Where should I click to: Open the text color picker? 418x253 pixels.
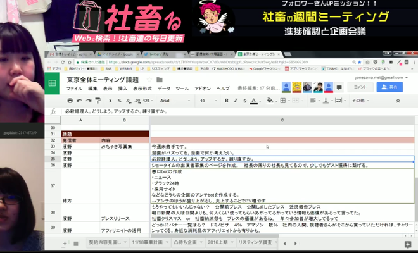pos(253,100)
